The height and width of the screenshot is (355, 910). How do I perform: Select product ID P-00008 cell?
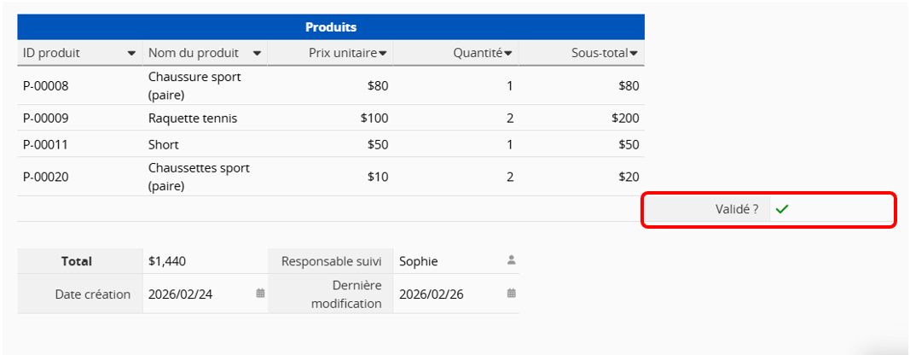coord(46,85)
